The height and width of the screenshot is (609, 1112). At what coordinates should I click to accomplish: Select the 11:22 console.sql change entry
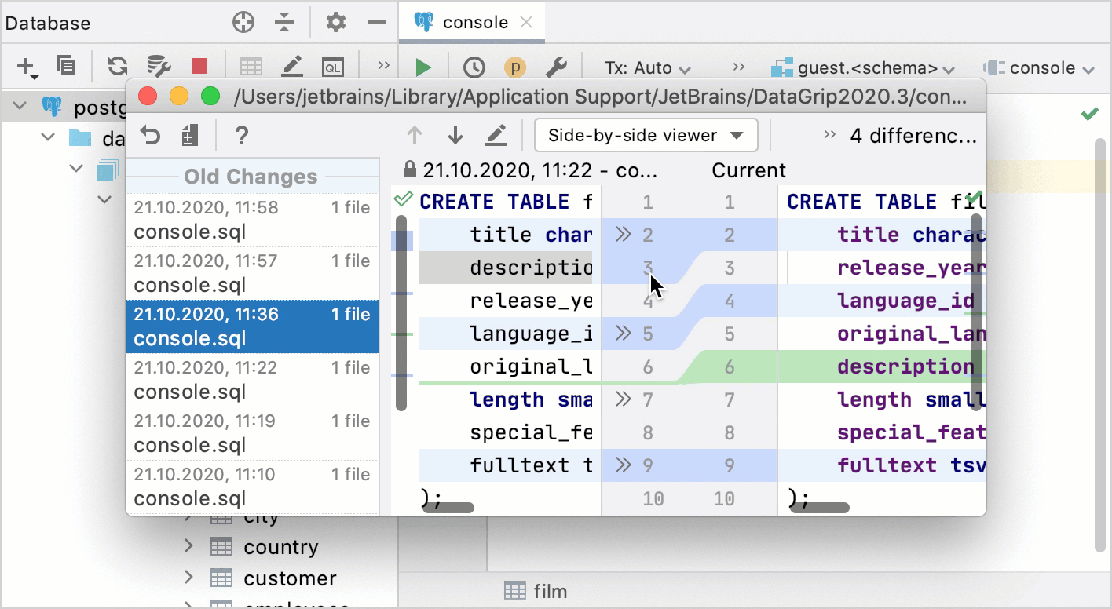[251, 380]
